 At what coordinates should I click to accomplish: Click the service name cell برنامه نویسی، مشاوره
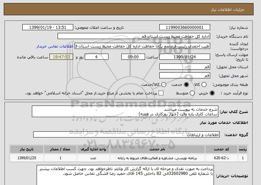157,158
